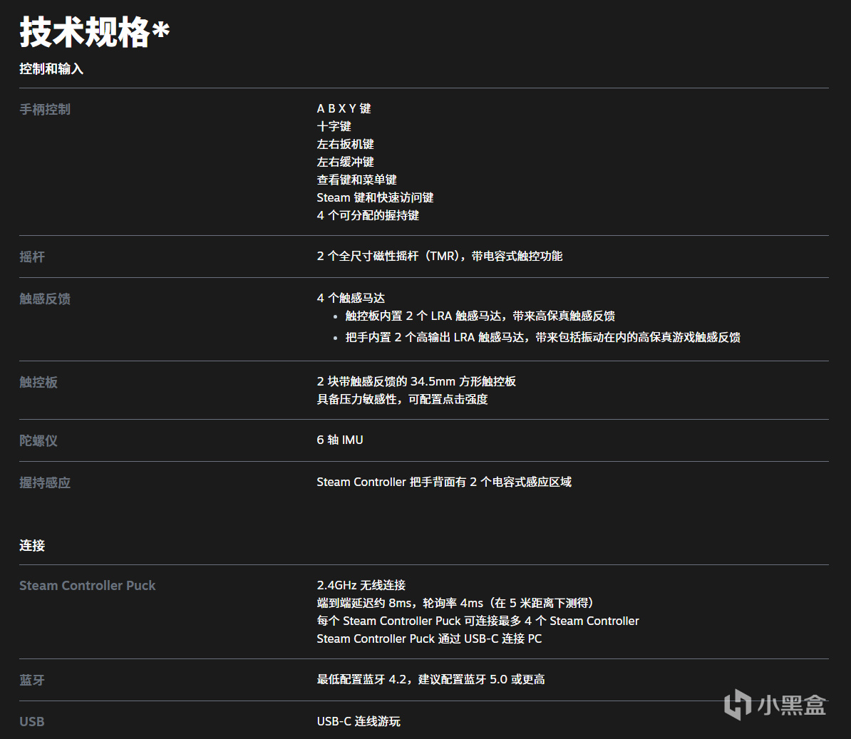Select '4 个触感马达' text

pos(351,298)
